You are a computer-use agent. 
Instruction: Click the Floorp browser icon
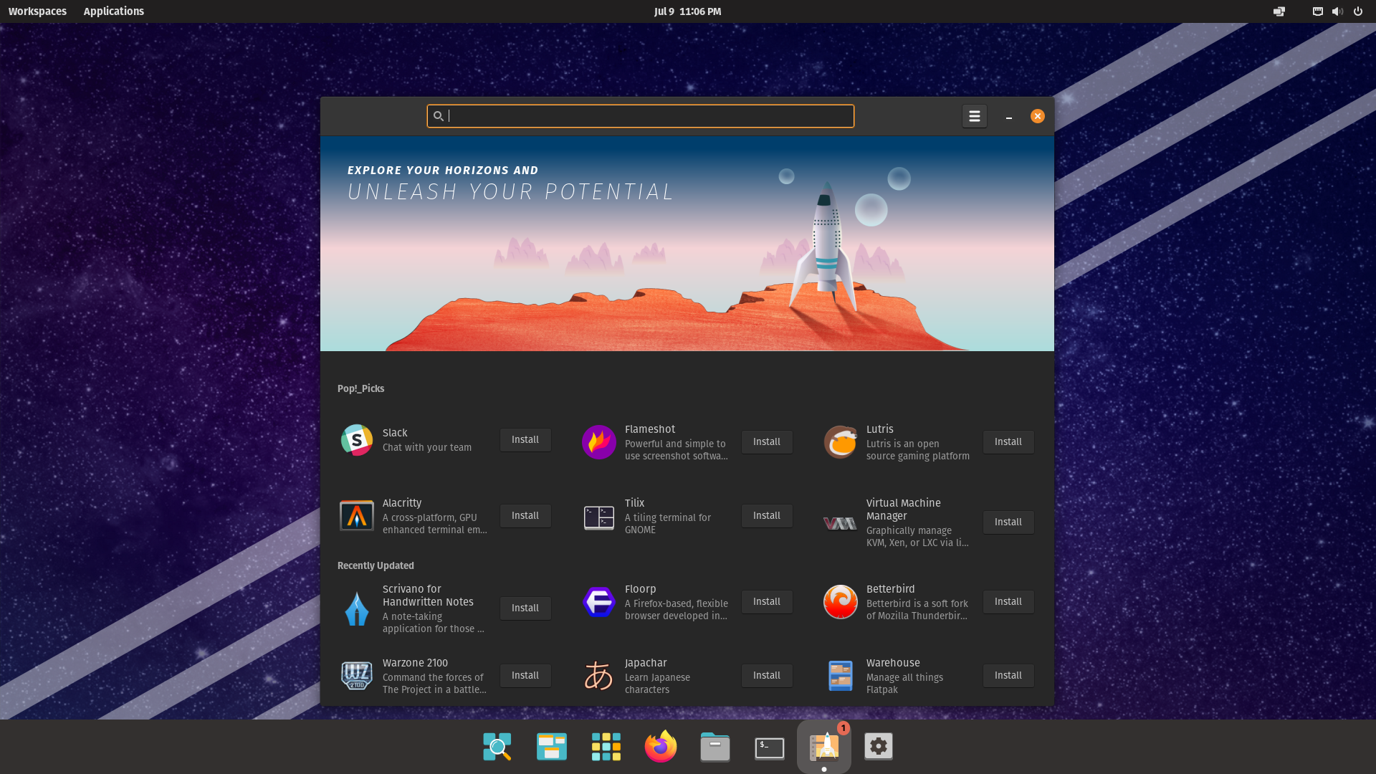598,602
